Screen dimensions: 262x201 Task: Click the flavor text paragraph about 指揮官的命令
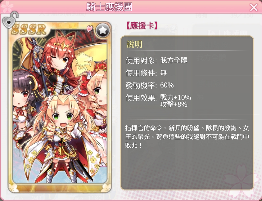click(x=187, y=137)
